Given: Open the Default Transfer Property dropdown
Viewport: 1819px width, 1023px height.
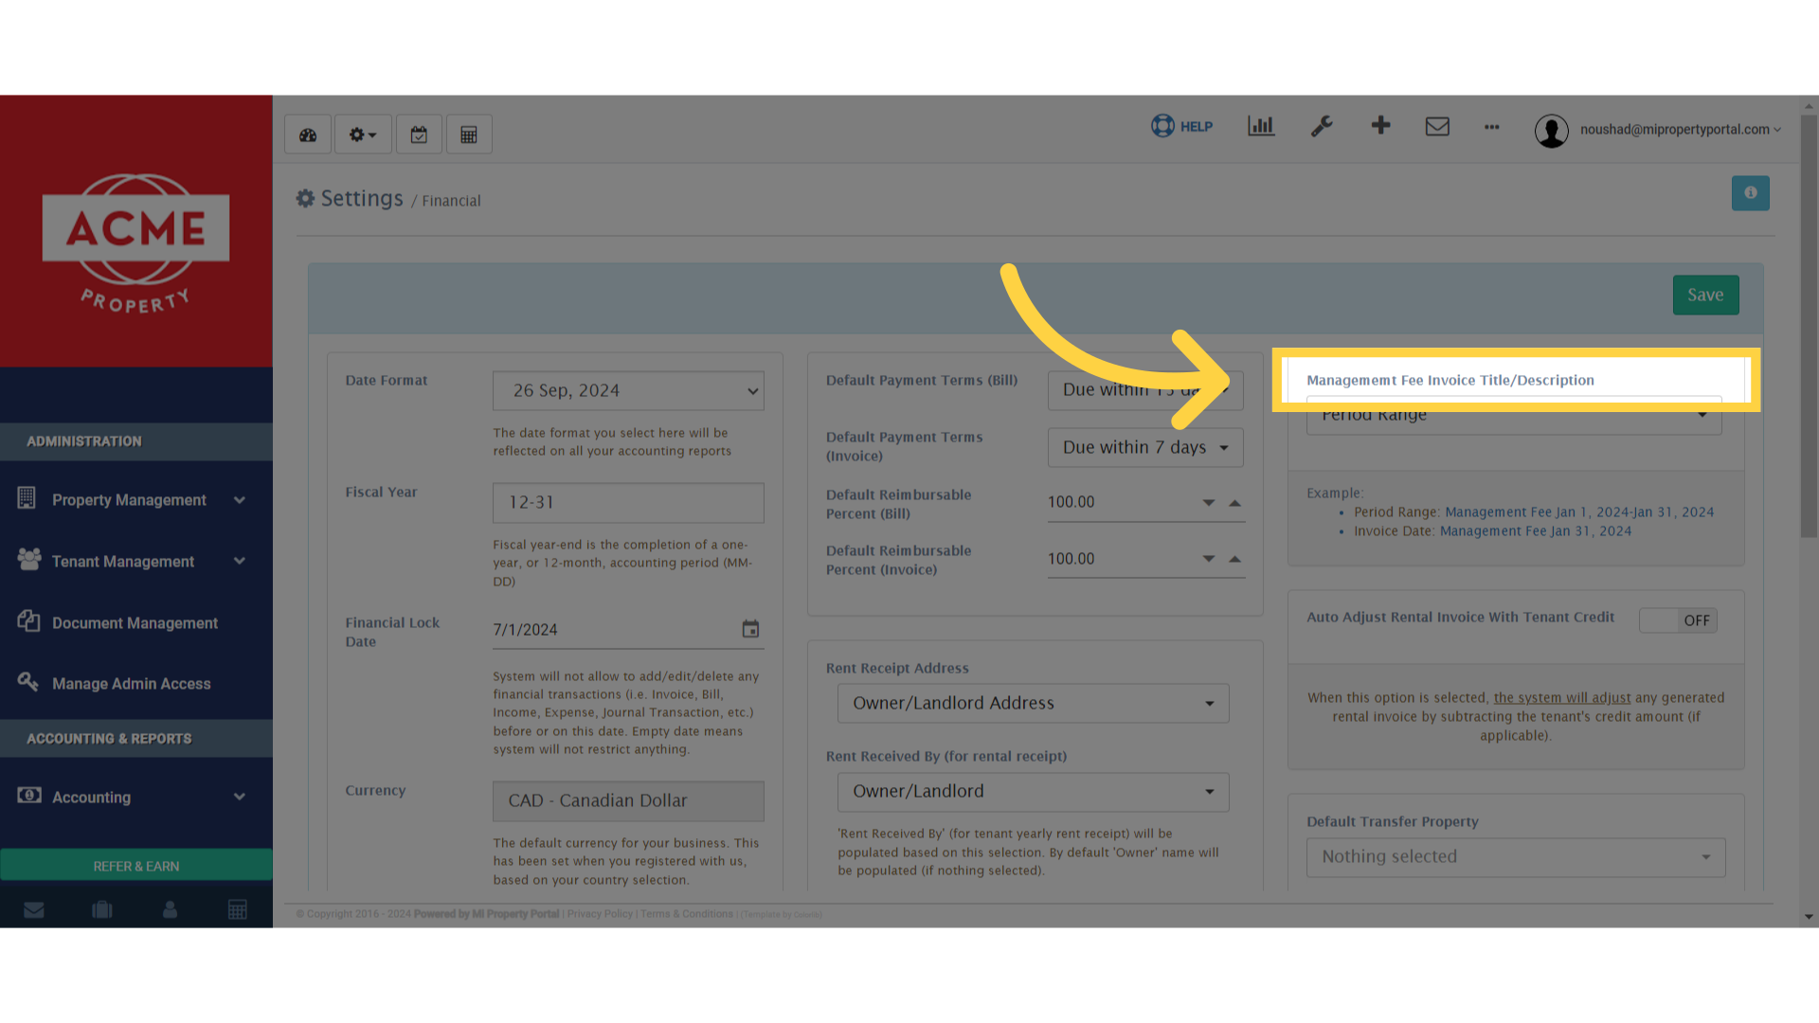Looking at the screenshot, I should tap(1514, 856).
